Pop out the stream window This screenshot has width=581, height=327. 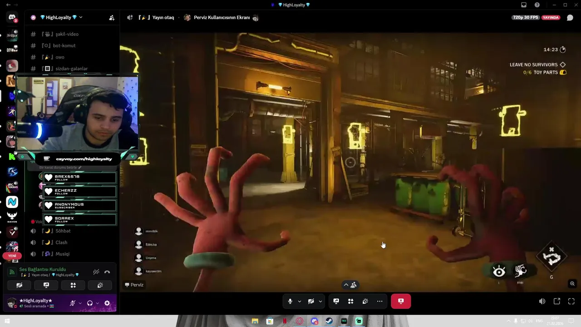coord(557,301)
